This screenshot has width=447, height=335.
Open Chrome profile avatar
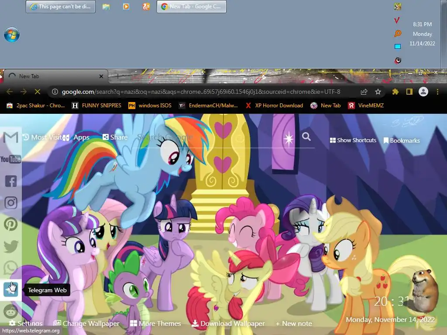point(423,92)
